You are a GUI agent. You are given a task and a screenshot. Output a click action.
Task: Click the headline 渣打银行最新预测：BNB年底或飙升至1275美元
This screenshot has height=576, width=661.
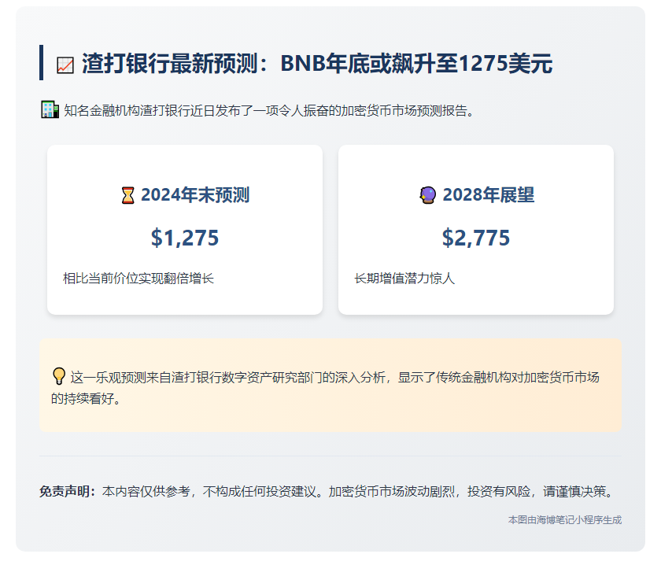click(317, 64)
